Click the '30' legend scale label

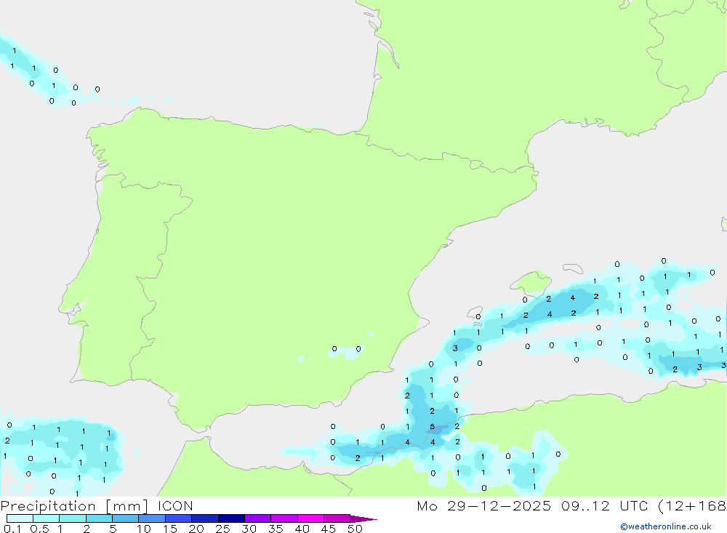click(249, 529)
